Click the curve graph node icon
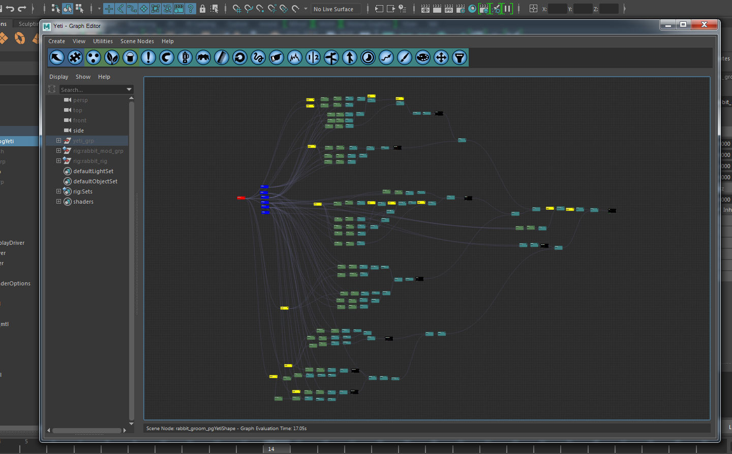Screen dimensions: 732x454 point(386,57)
